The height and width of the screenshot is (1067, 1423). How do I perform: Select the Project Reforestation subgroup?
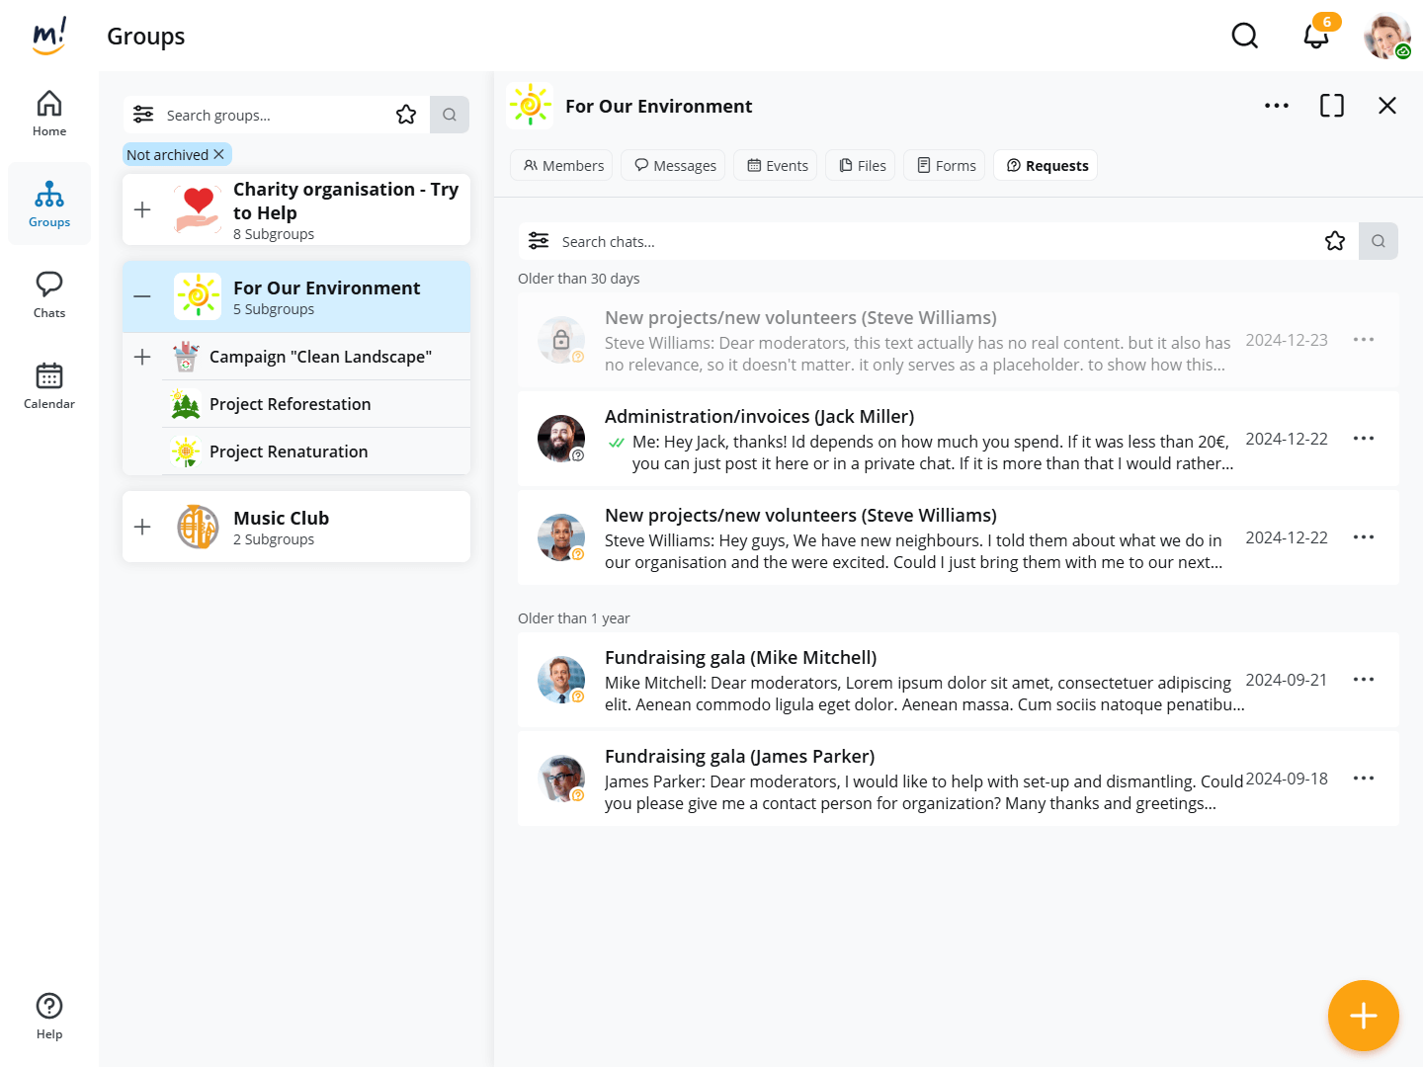coord(291,404)
